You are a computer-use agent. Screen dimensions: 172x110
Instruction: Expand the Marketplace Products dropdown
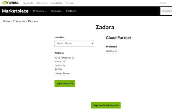[x=40, y=11]
